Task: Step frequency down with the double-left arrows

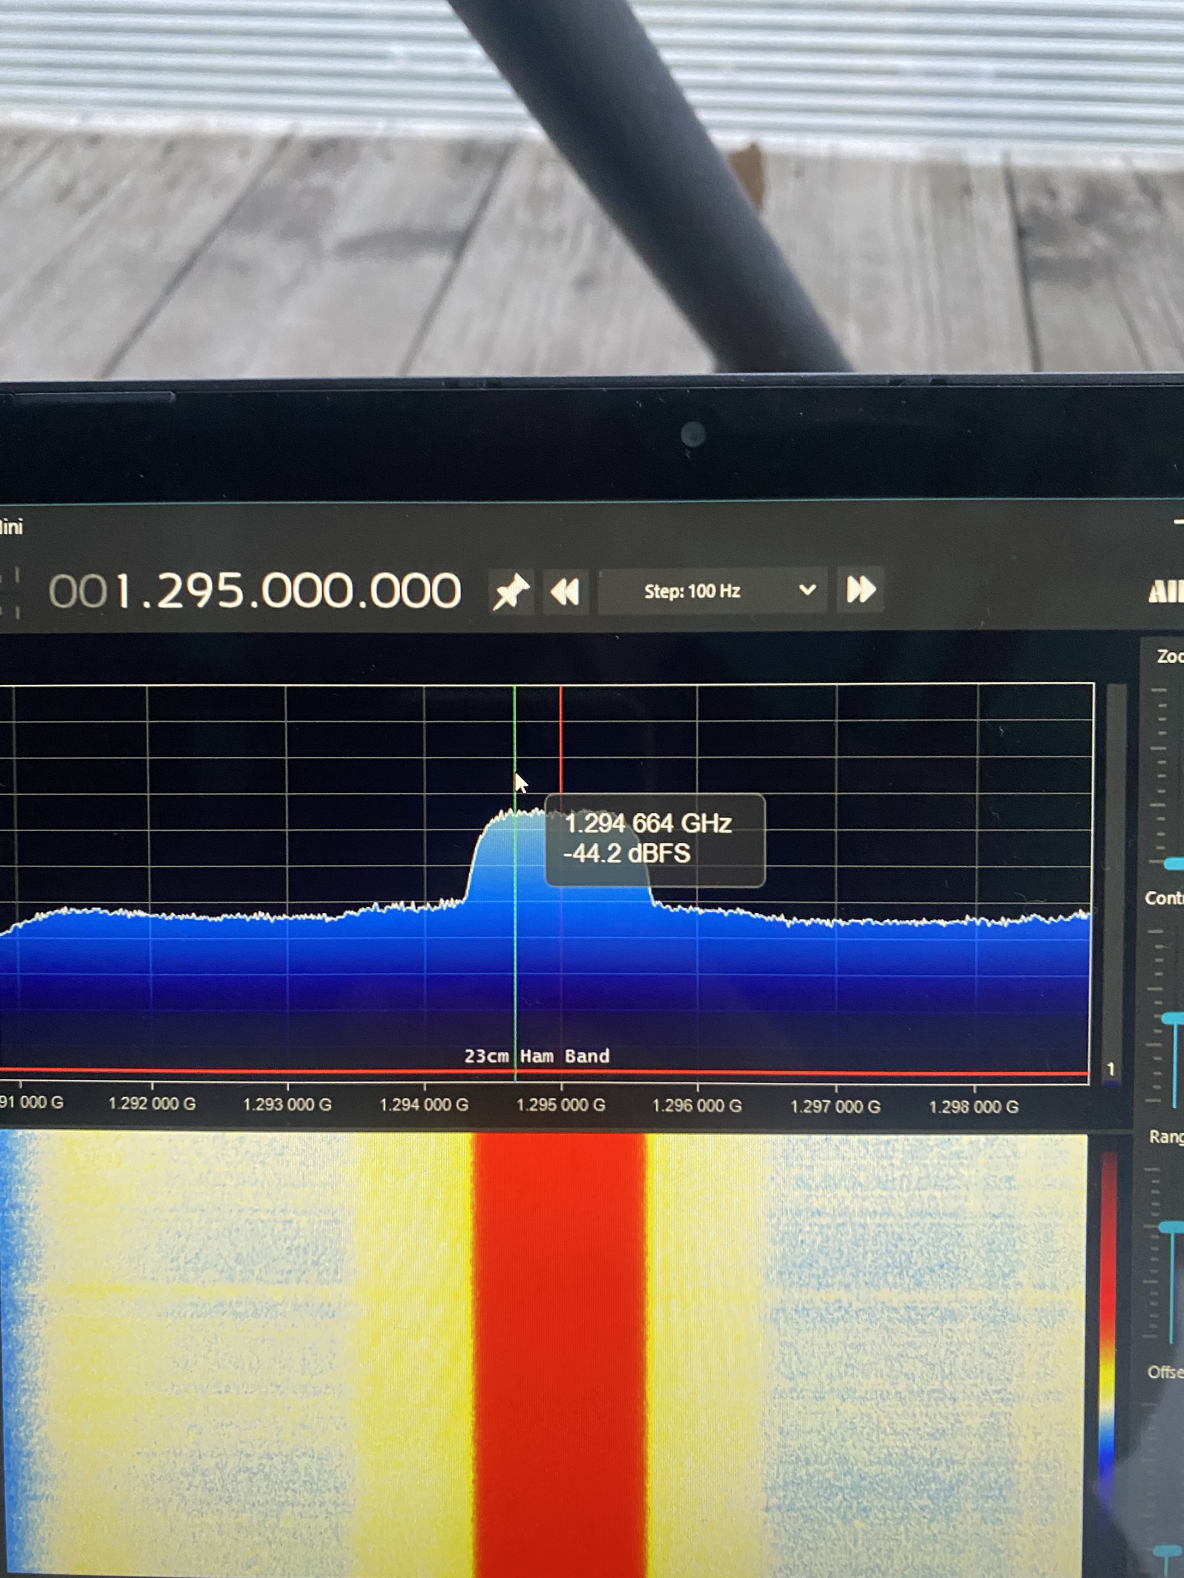Action: point(565,591)
